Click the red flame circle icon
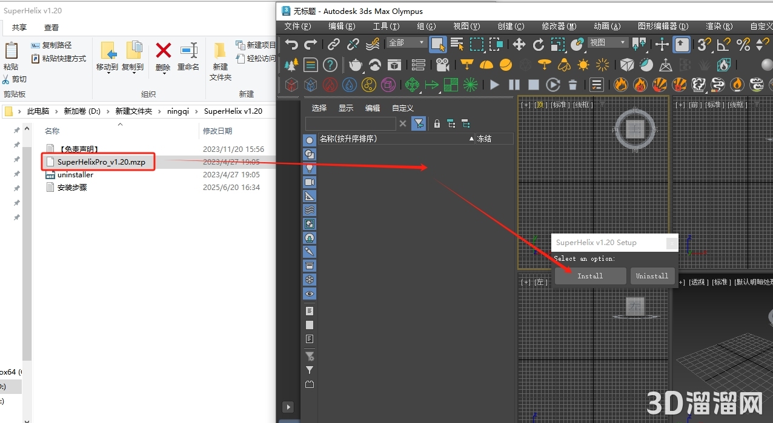Viewport: 773px width, 423px height. (x=330, y=85)
